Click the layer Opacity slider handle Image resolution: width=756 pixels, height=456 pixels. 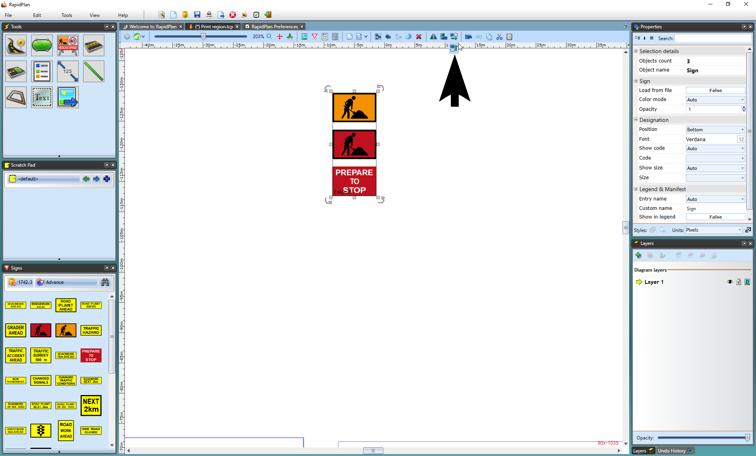pyautogui.click(x=747, y=438)
